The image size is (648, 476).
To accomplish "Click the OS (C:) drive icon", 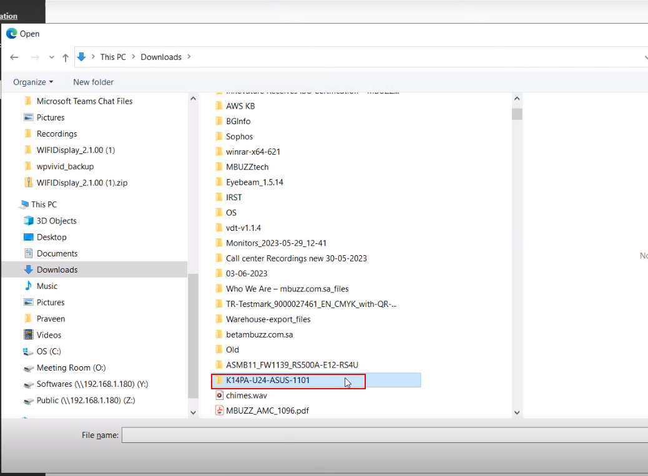I will tap(29, 351).
